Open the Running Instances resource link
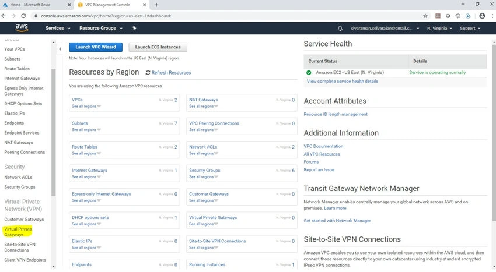This screenshot has width=496, height=272. coord(207,264)
